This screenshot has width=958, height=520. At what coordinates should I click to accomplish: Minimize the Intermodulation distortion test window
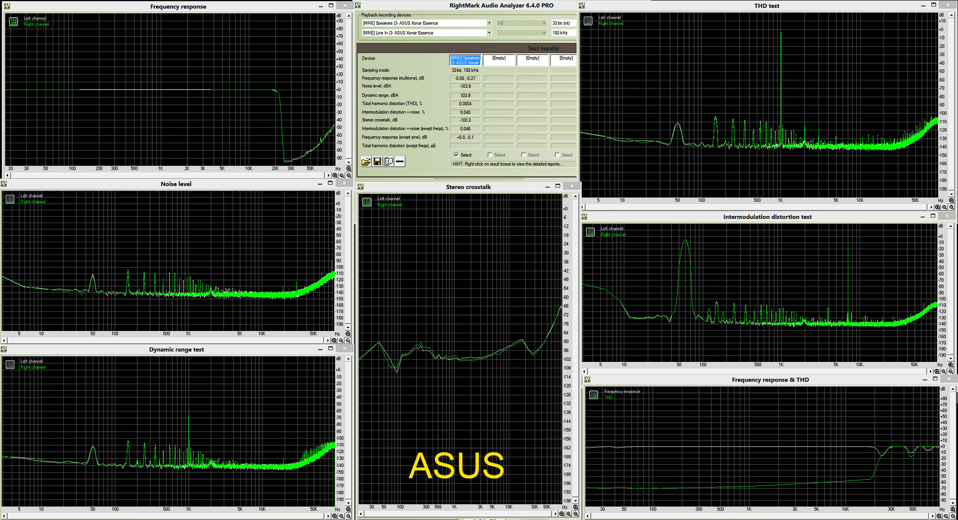923,217
